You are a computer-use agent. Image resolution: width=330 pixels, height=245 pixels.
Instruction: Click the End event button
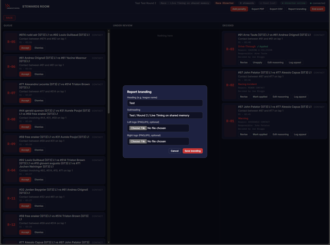click(318, 9)
